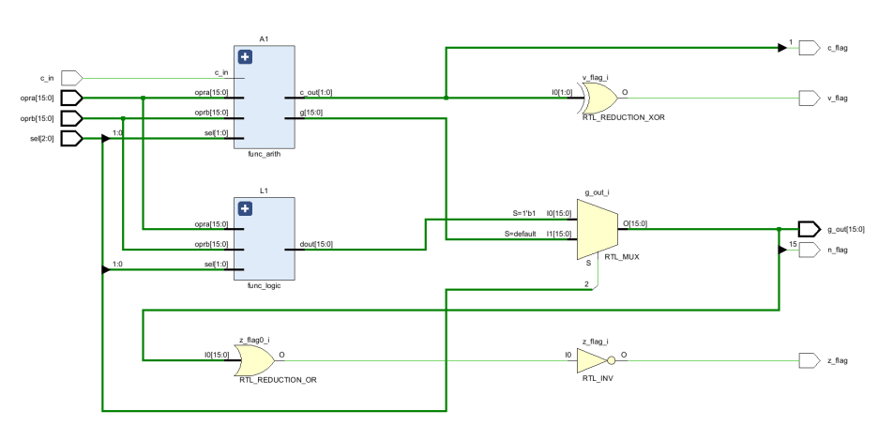
Task: Click the RTL_REDUCTION_XOR label
Action: coord(623,118)
